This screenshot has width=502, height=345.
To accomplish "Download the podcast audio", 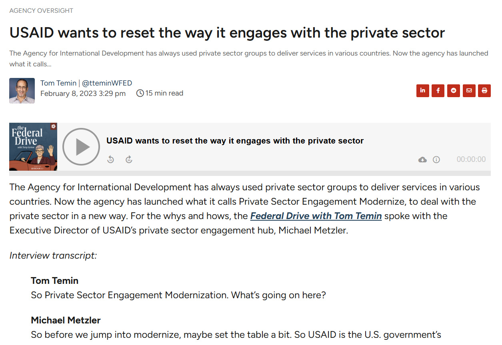I will (x=422, y=160).
